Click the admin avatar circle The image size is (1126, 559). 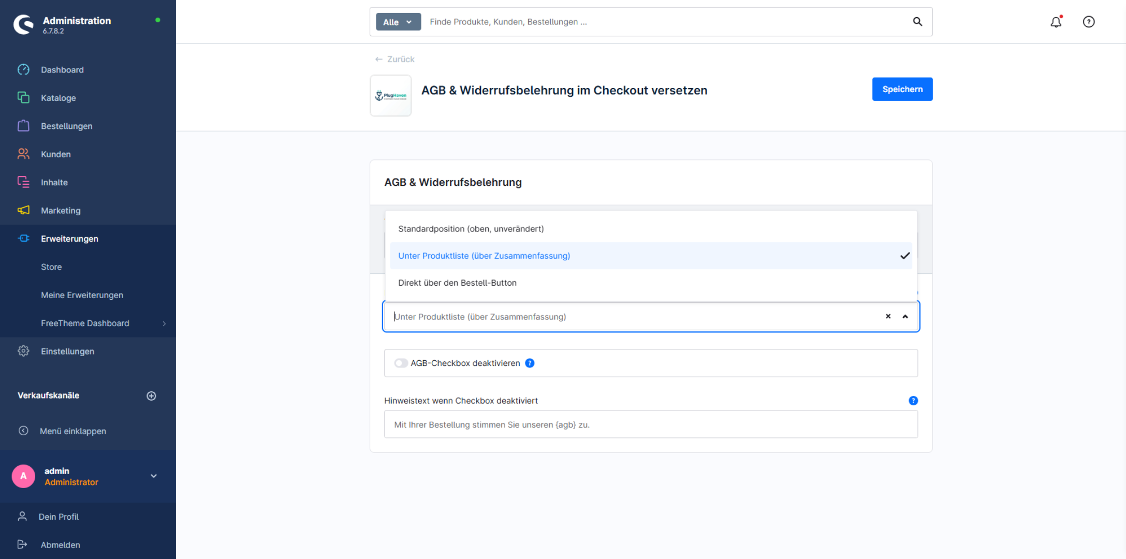tap(23, 476)
